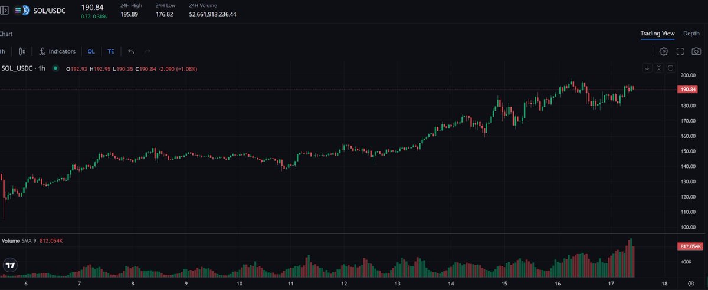Click the date label 17 on time axis
Viewport: 708px width, 290px height.
point(612,284)
